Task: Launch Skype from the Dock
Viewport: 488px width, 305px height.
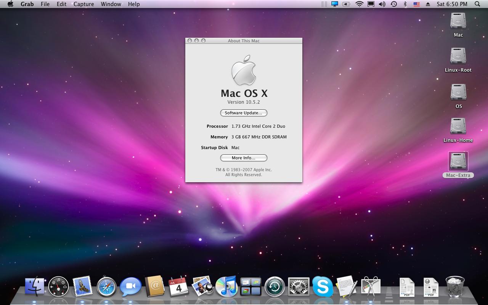Action: 323,287
